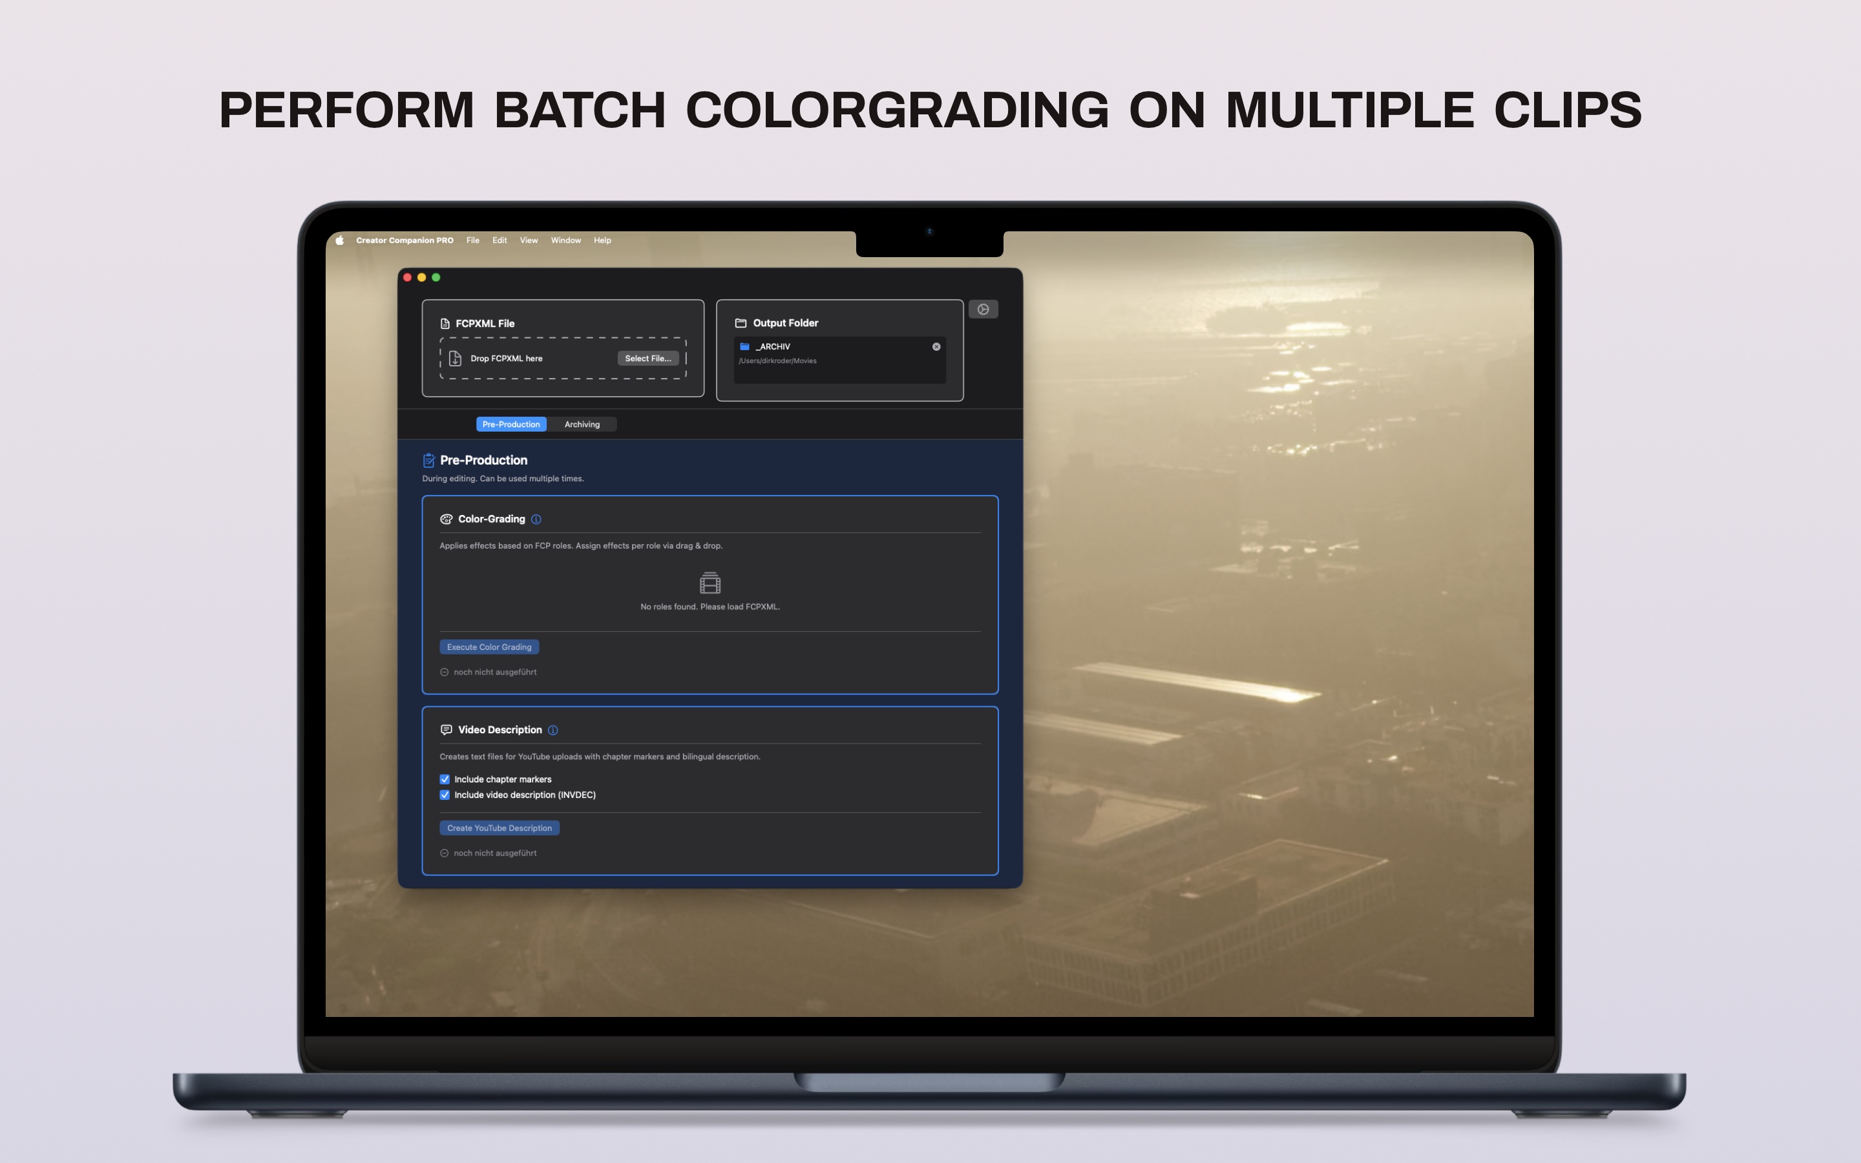Click the Video Description title

pos(500,730)
